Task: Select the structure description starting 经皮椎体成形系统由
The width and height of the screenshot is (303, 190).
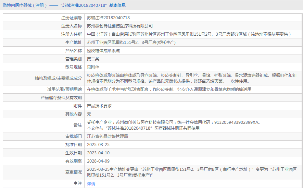Action: point(192,78)
